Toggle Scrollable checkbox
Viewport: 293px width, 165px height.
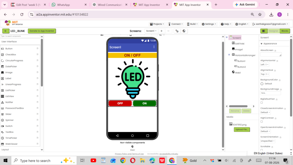pos(262,150)
